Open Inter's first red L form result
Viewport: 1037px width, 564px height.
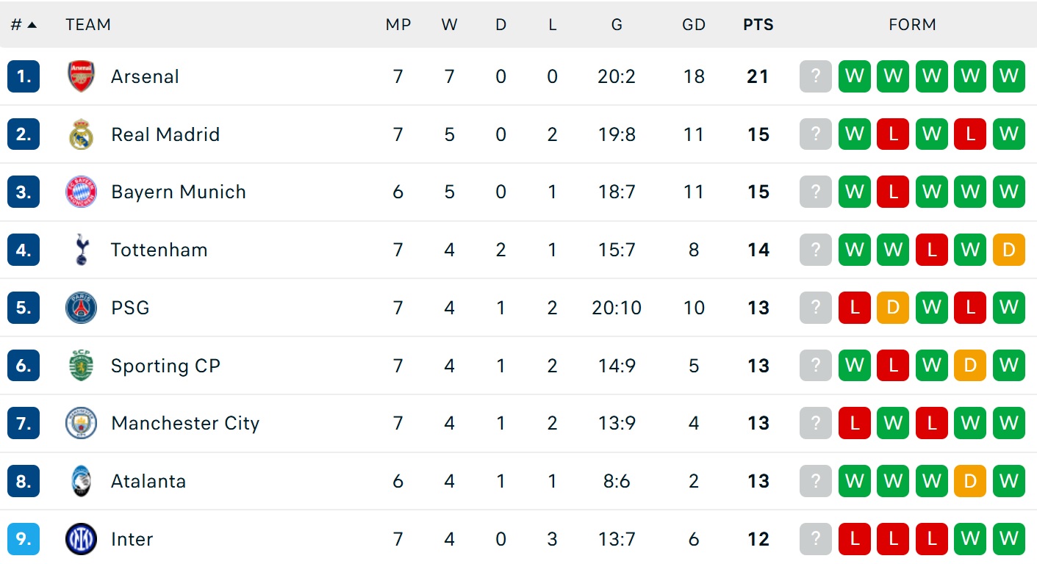[x=855, y=539]
